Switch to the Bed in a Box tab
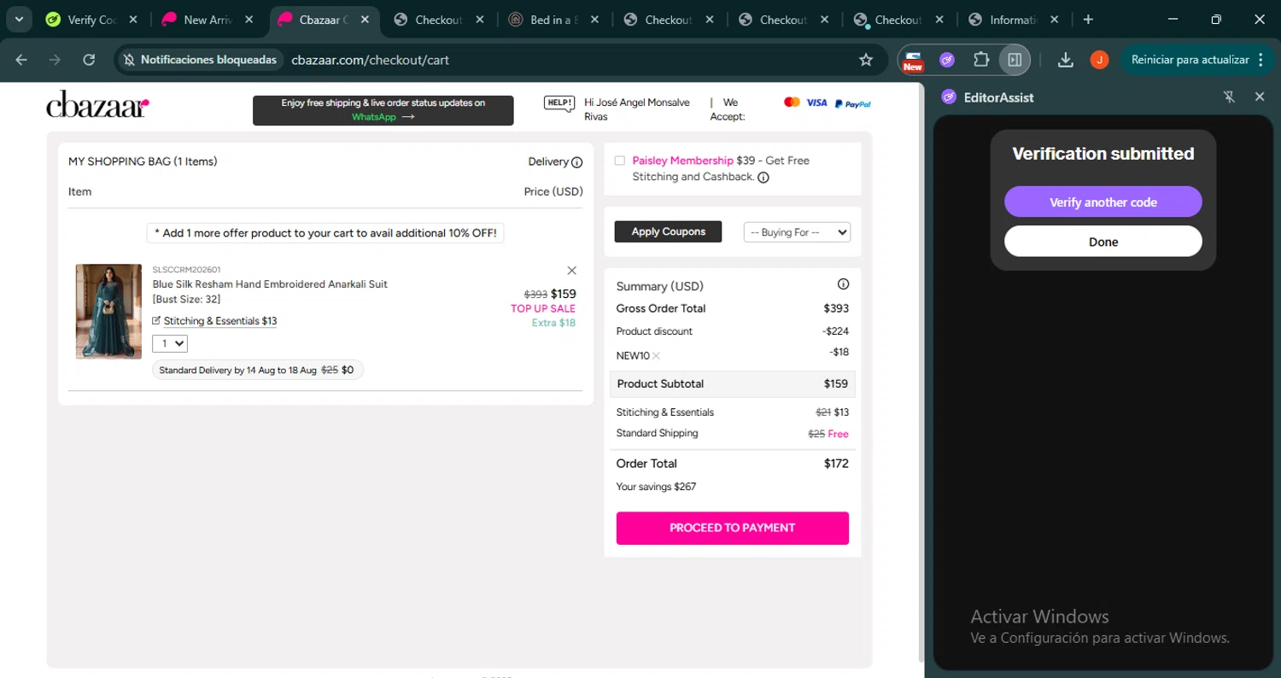This screenshot has height=678, width=1281. 553,20
